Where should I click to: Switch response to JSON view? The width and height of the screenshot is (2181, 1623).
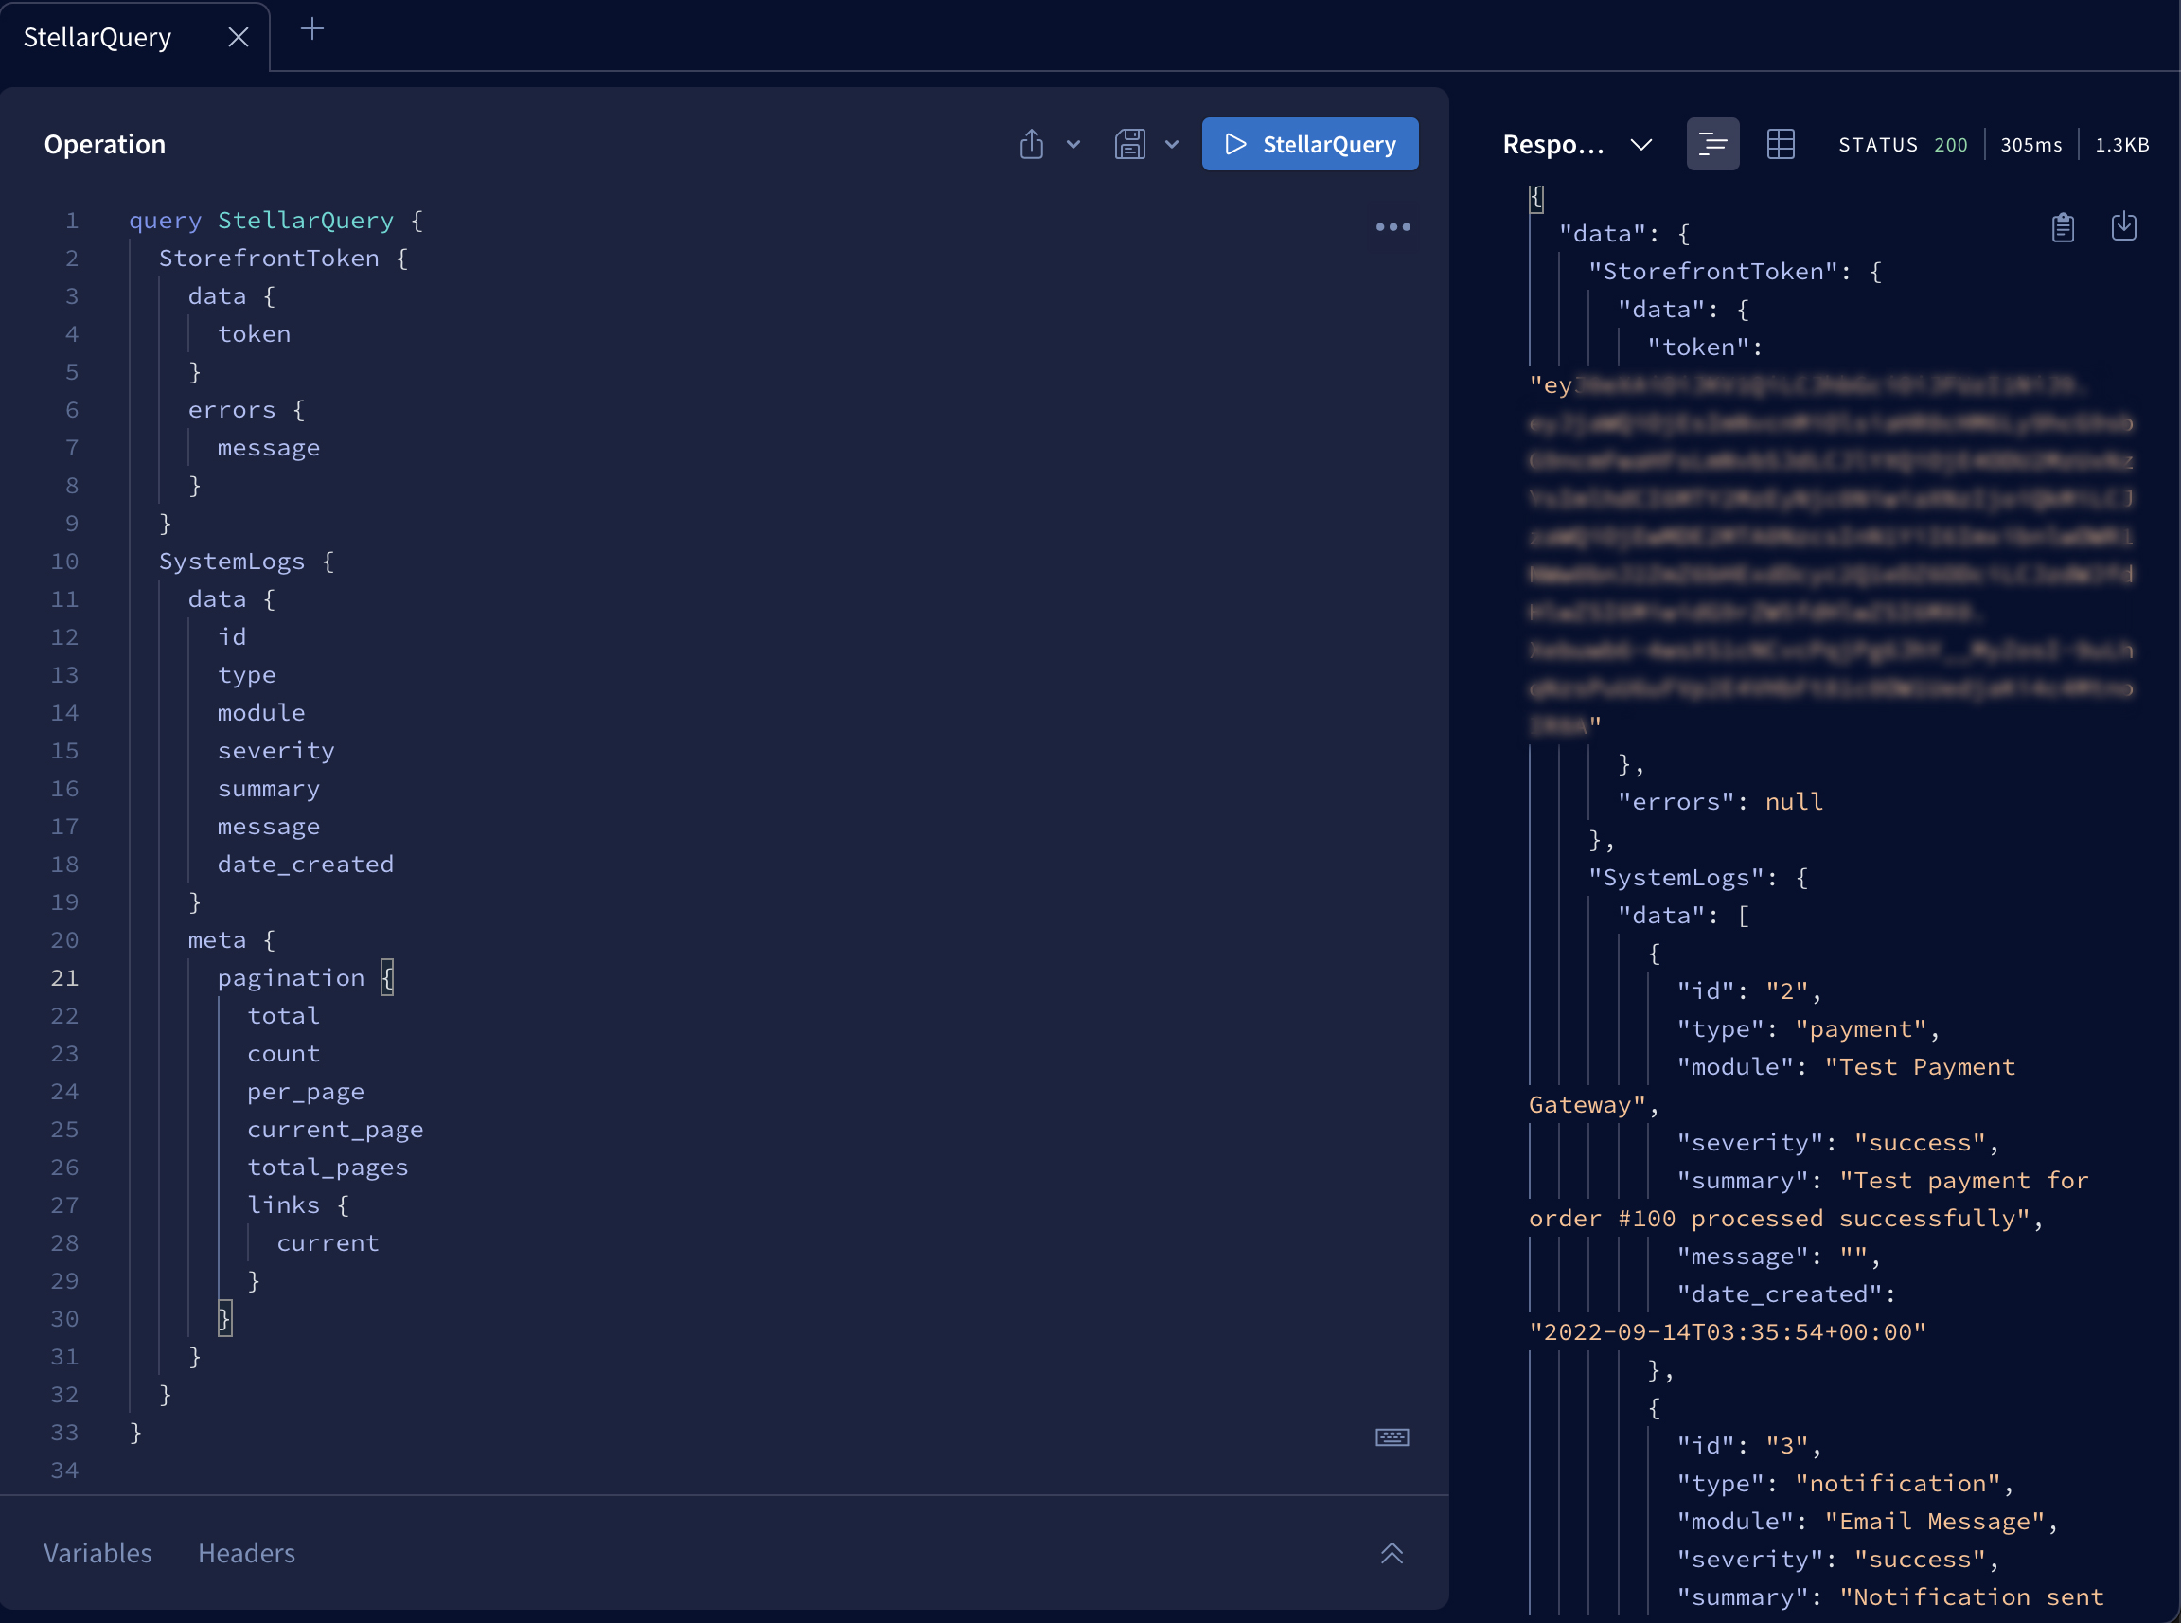1711,145
